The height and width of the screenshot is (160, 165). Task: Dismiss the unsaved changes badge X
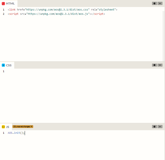coord(31,126)
